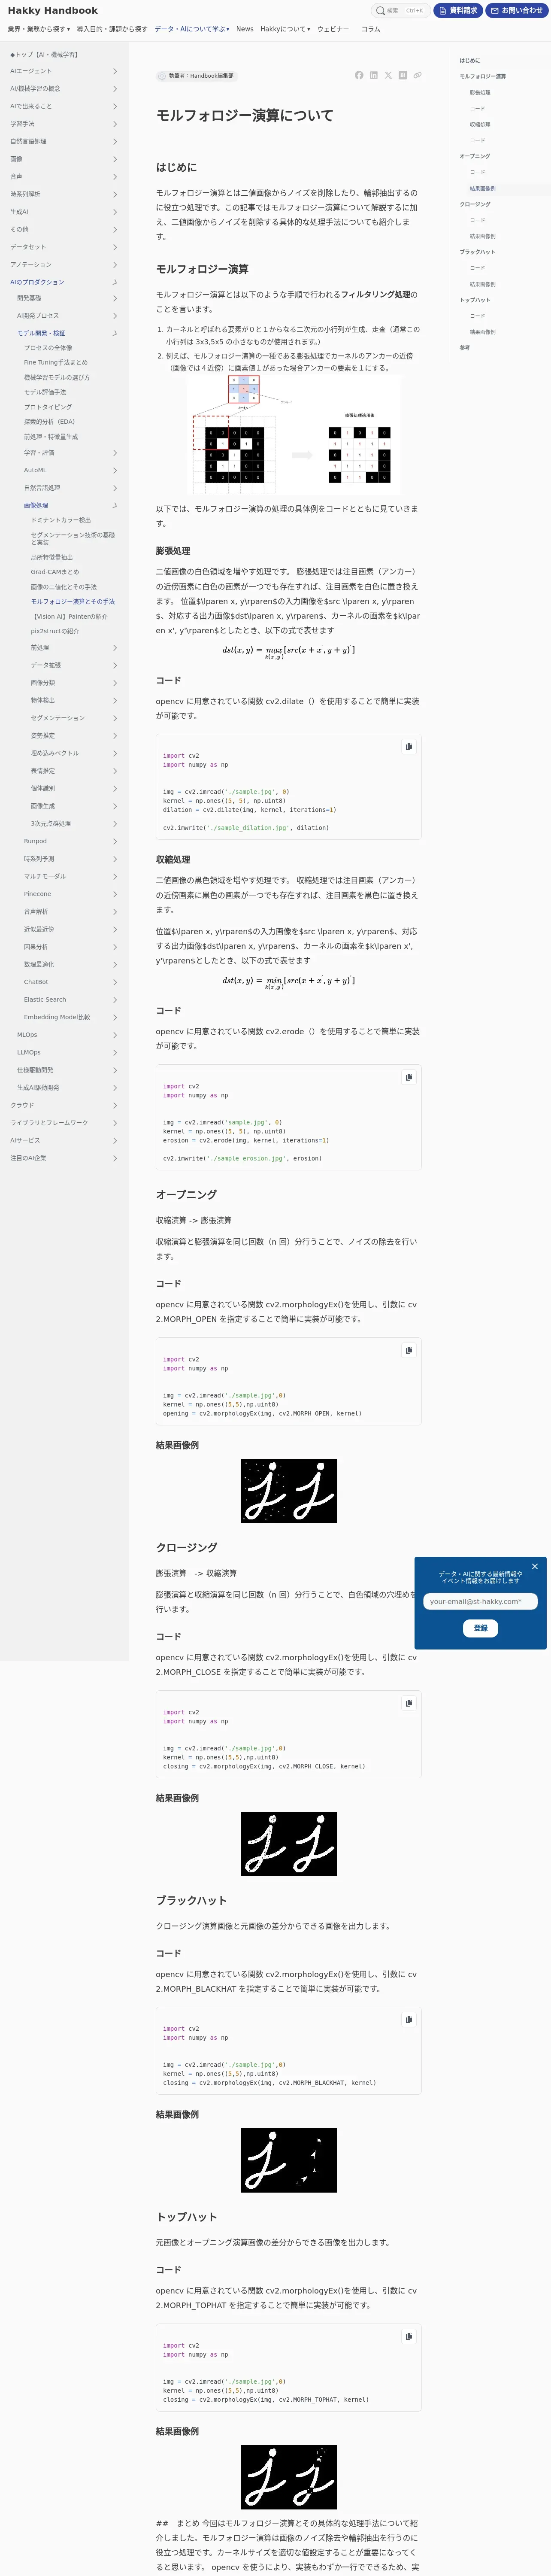Copy the MORPH_TOPHAT code block
551x2576 pixels.
pos(408,2337)
